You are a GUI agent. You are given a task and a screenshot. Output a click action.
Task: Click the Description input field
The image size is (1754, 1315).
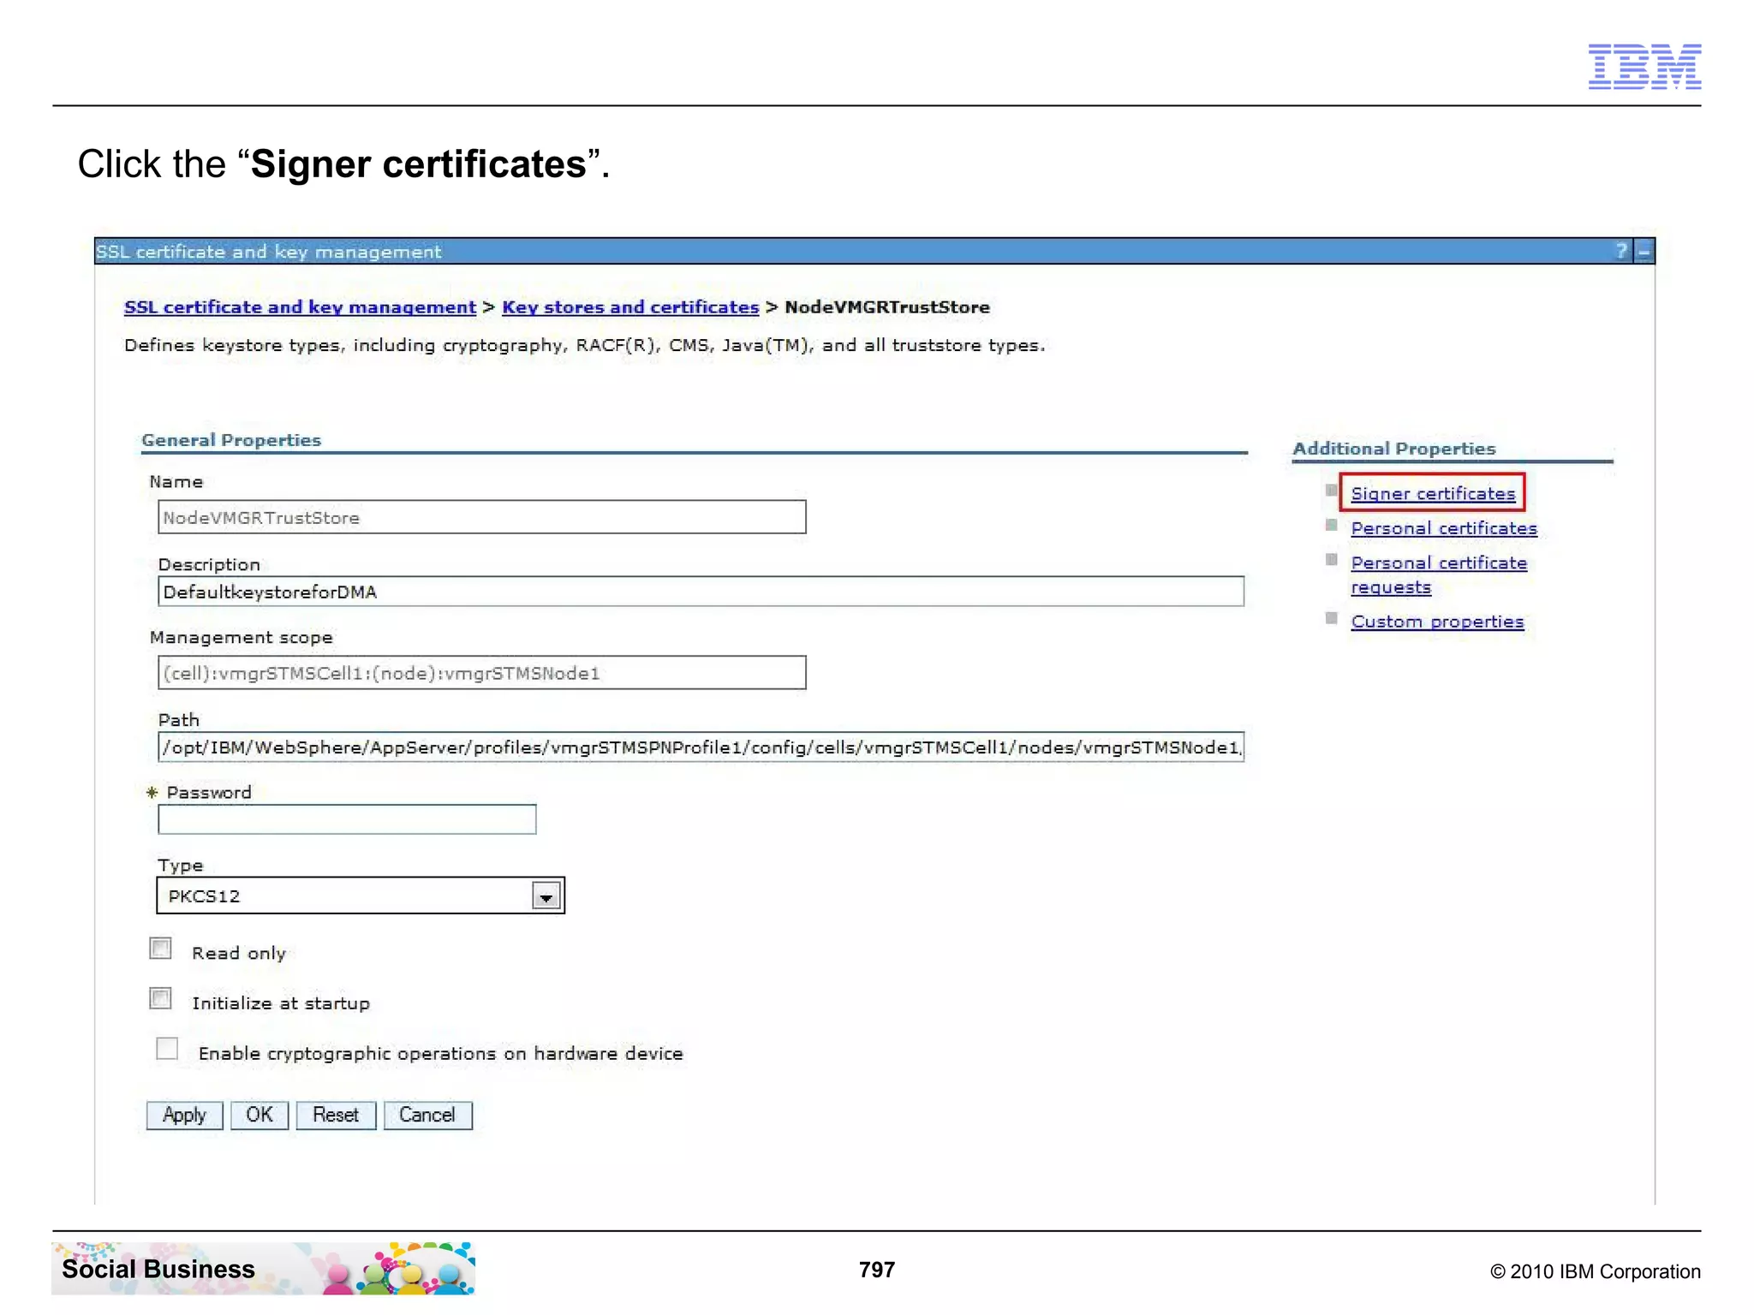pos(701,592)
